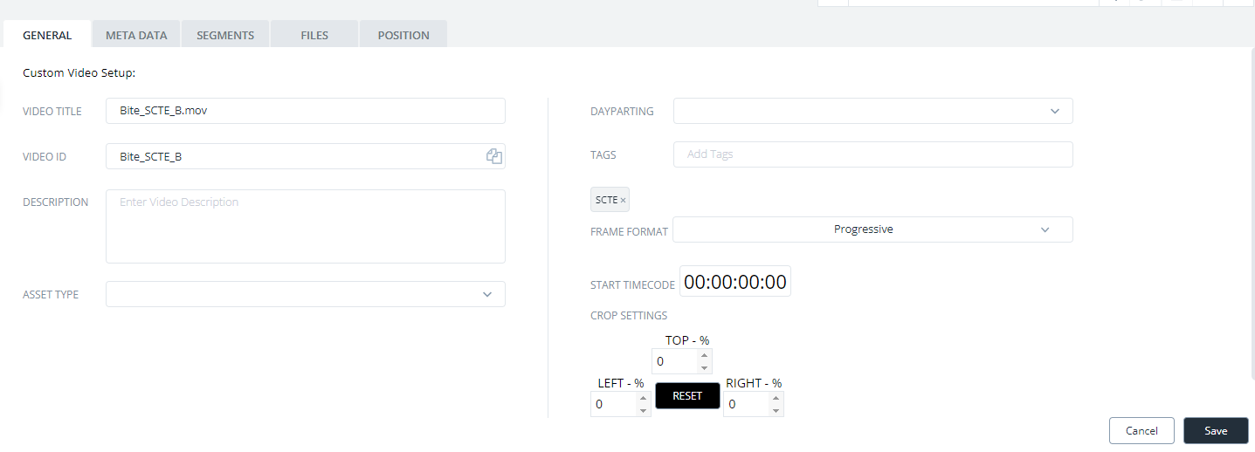Cancel the video setup changes

point(1141,430)
